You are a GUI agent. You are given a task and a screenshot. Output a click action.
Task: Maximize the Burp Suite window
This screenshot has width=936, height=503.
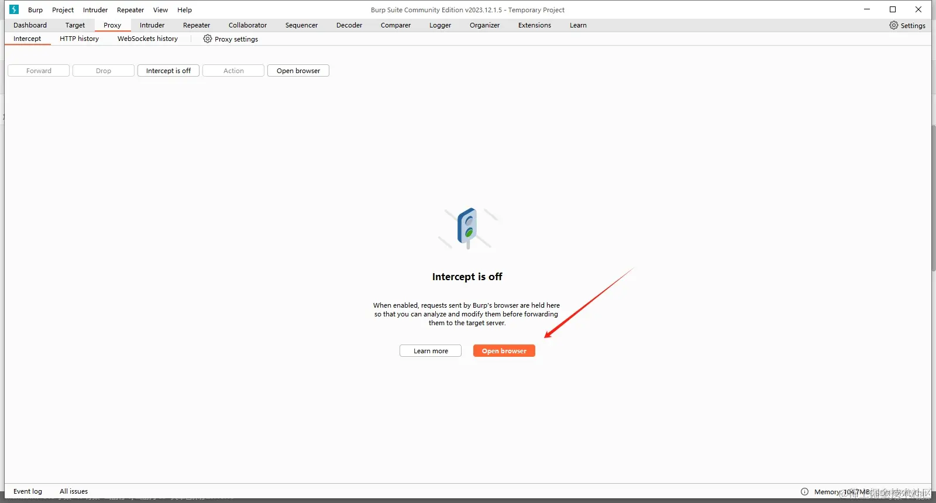click(x=893, y=9)
